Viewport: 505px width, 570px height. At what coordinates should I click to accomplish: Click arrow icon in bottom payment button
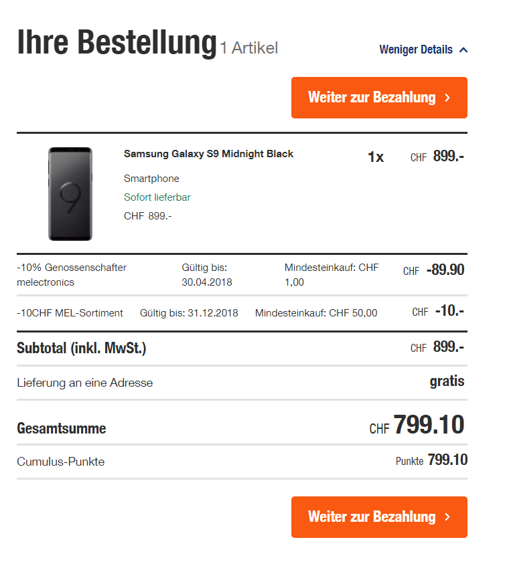447,517
